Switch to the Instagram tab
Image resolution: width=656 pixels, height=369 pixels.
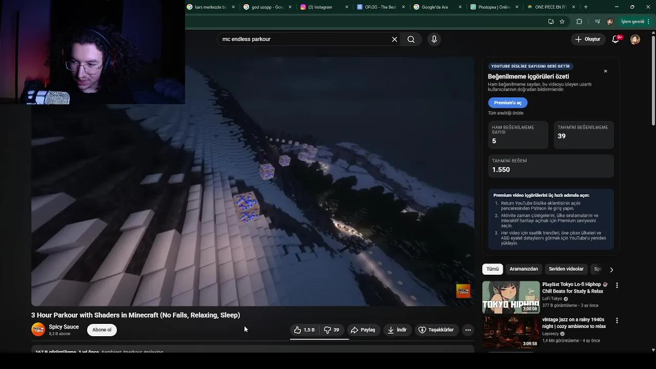(x=320, y=7)
